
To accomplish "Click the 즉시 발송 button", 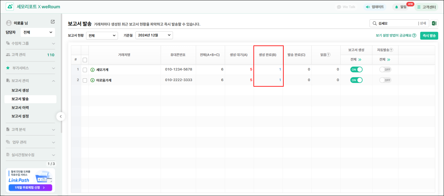I will (x=429, y=36).
